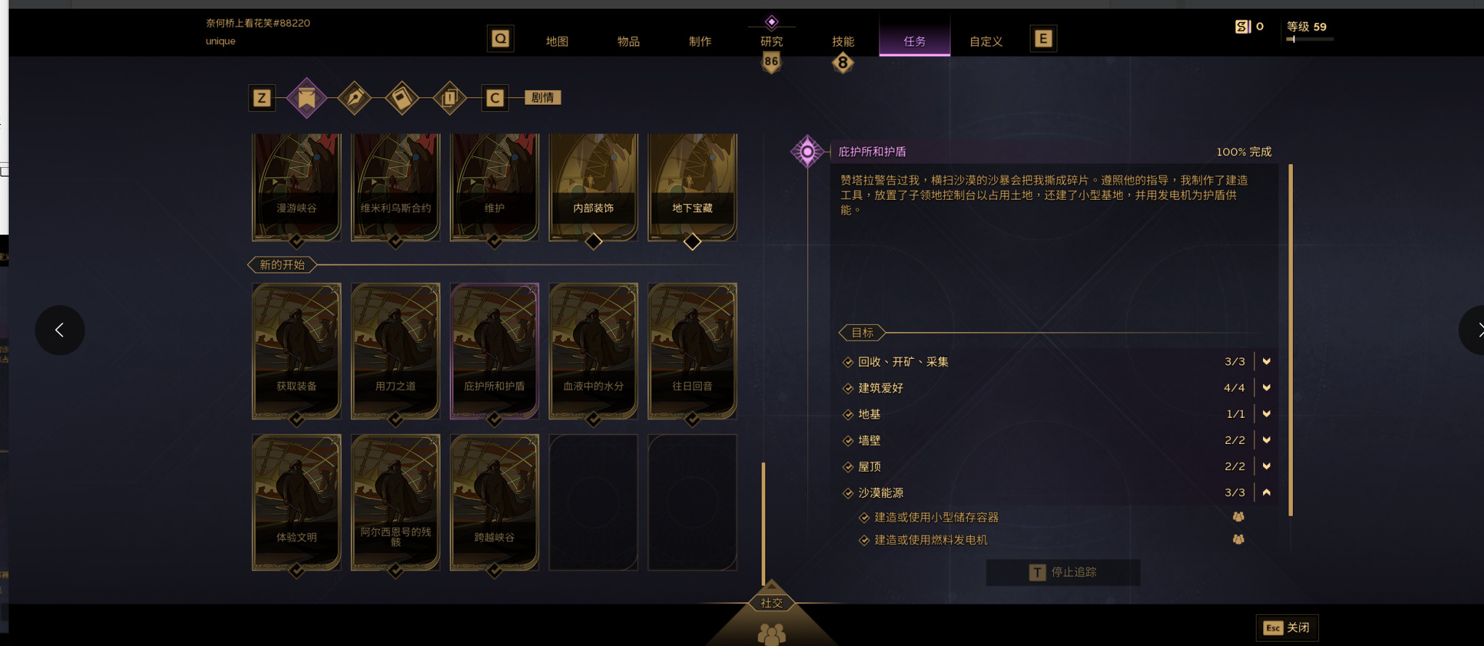
Task: Click the quest detail panel scrollbar
Action: (x=1291, y=340)
